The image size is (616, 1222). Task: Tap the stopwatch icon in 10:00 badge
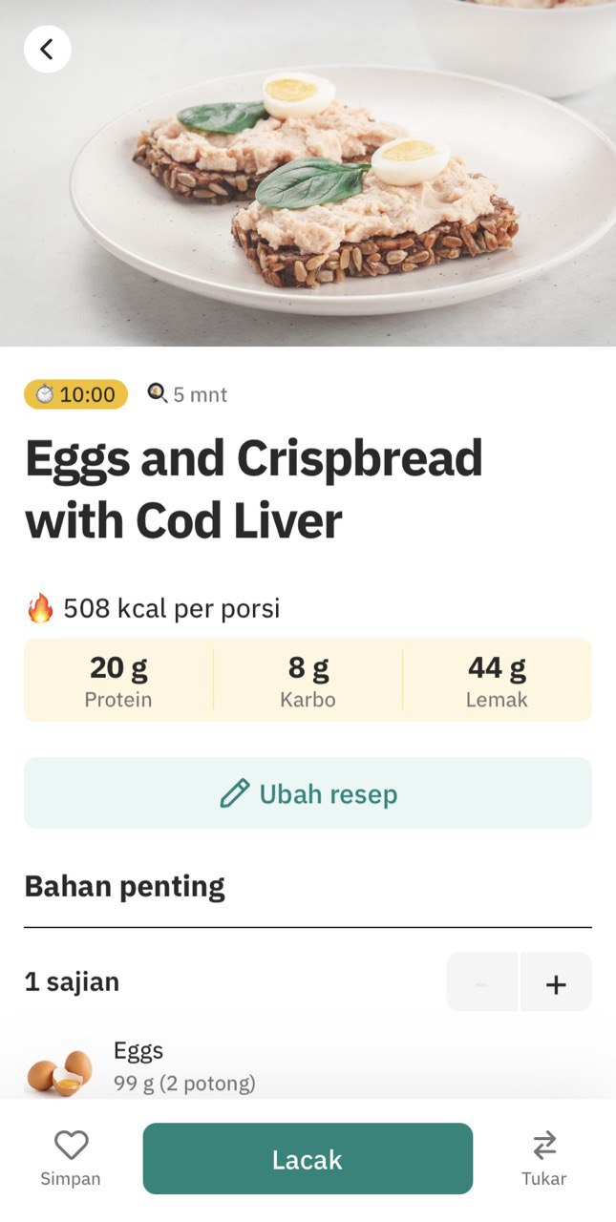tap(44, 394)
